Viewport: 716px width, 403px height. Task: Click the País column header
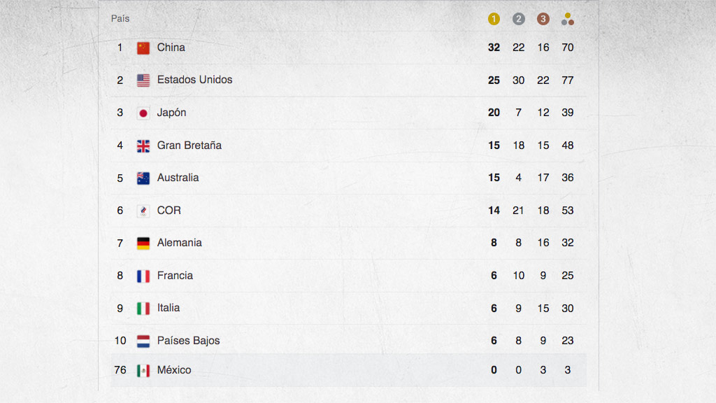pos(120,19)
